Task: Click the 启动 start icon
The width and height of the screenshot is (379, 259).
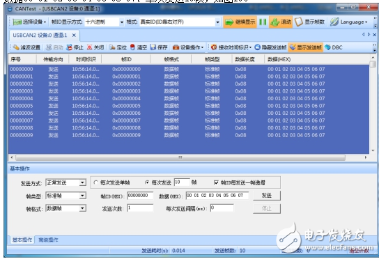Action: 54,47
